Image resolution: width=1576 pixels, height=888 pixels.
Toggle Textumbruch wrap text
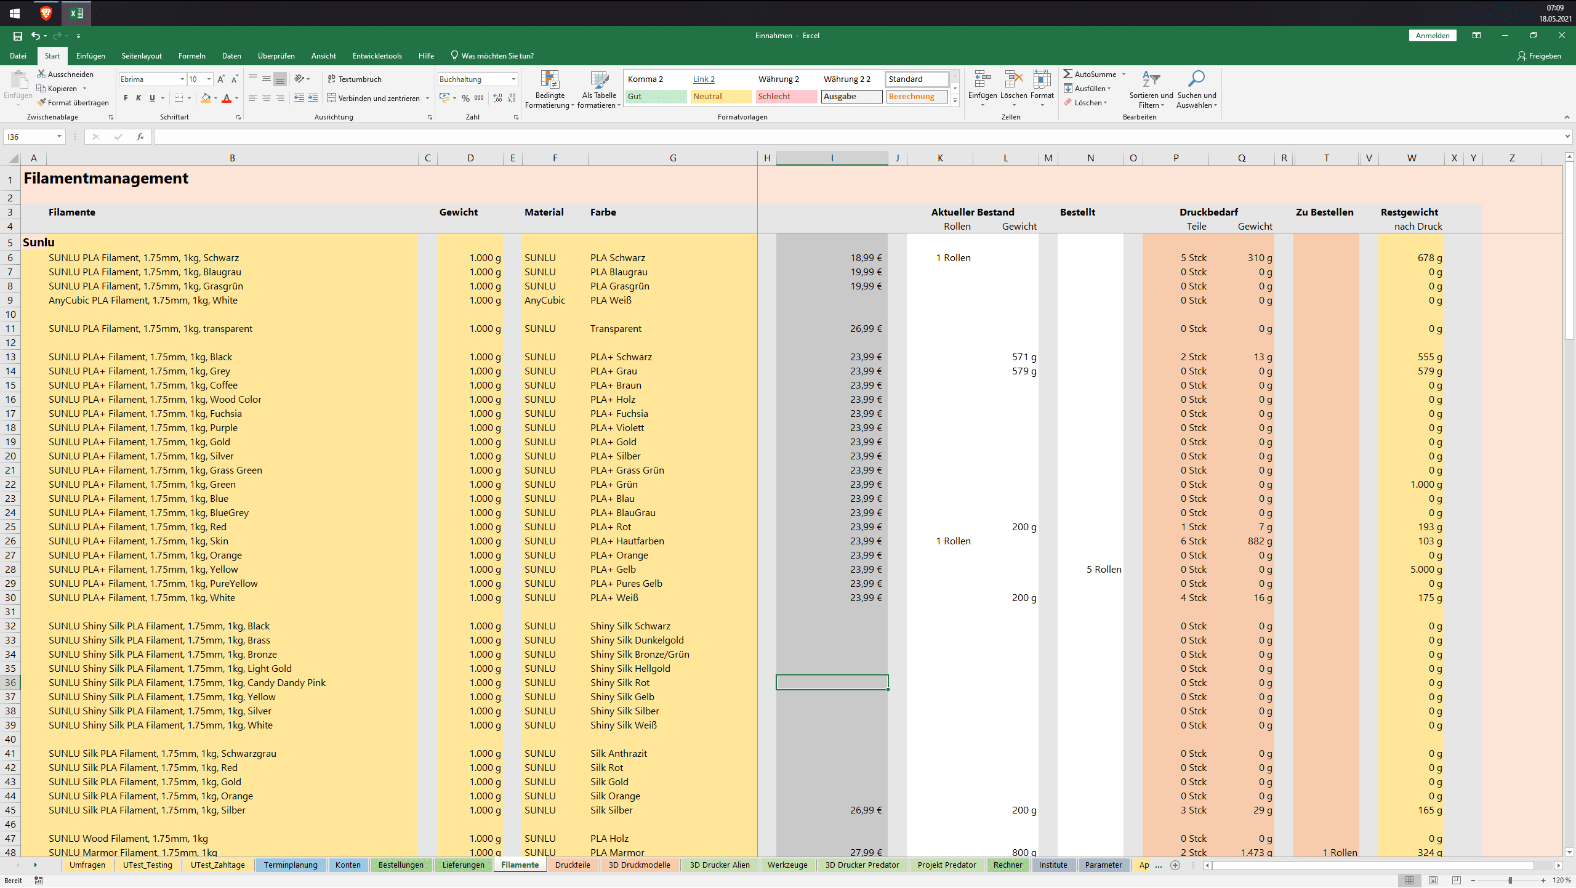pos(355,79)
